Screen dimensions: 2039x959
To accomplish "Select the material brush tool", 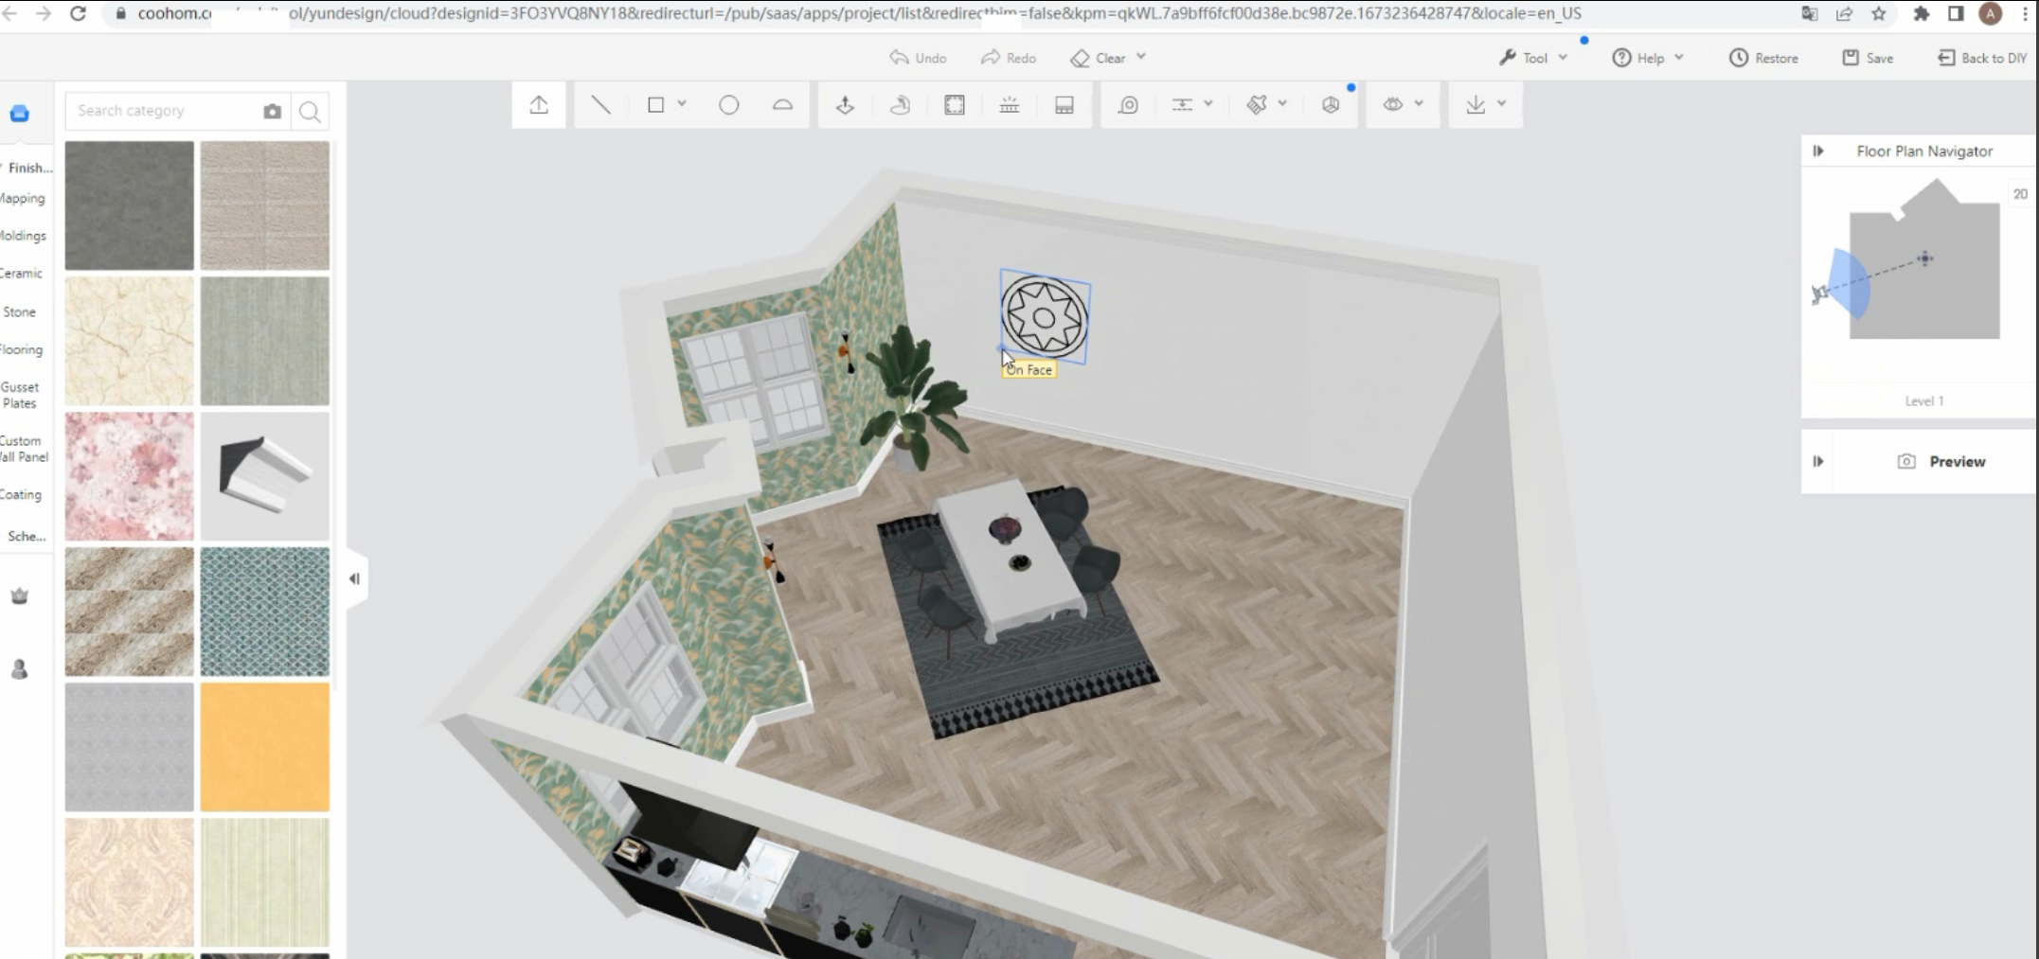I will click(1257, 105).
